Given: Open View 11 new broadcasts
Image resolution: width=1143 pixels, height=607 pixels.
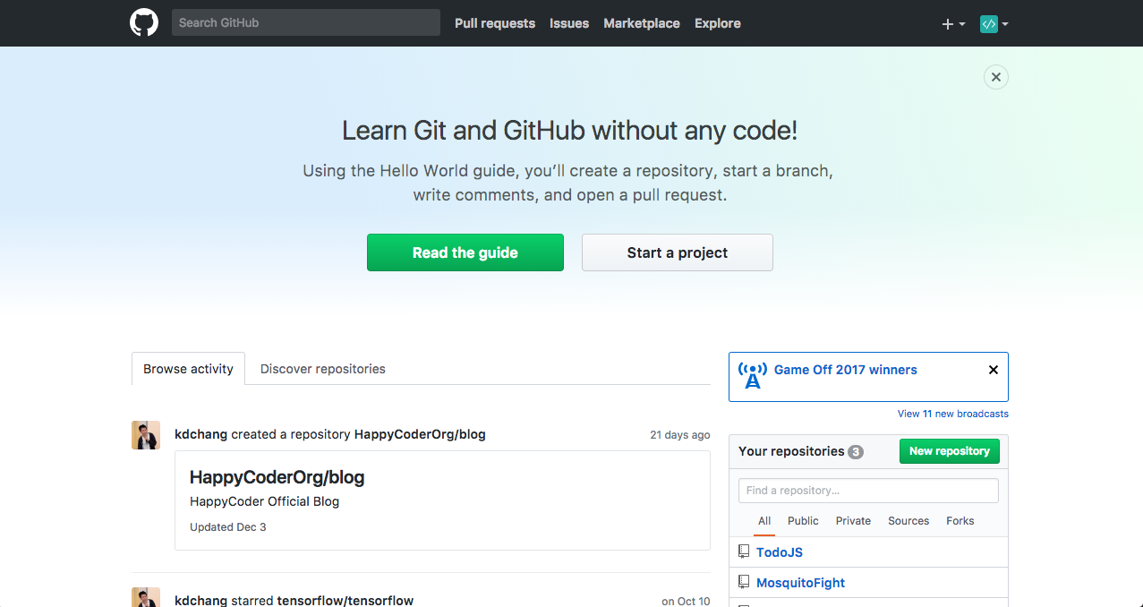Looking at the screenshot, I should click(952, 414).
